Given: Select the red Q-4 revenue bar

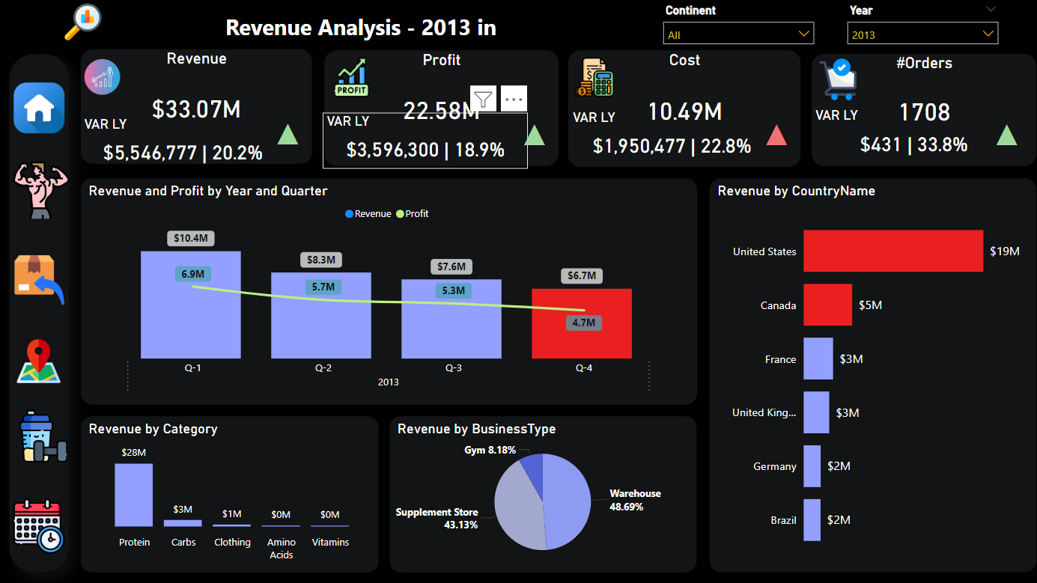Looking at the screenshot, I should click(582, 337).
